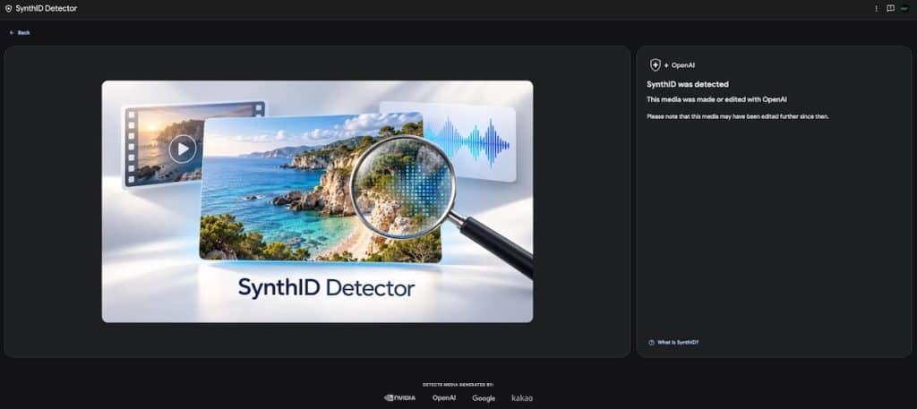Screen dimensions: 917x409
Task: Click the shield-plus icon beside OpenAI
Action: tap(655, 65)
